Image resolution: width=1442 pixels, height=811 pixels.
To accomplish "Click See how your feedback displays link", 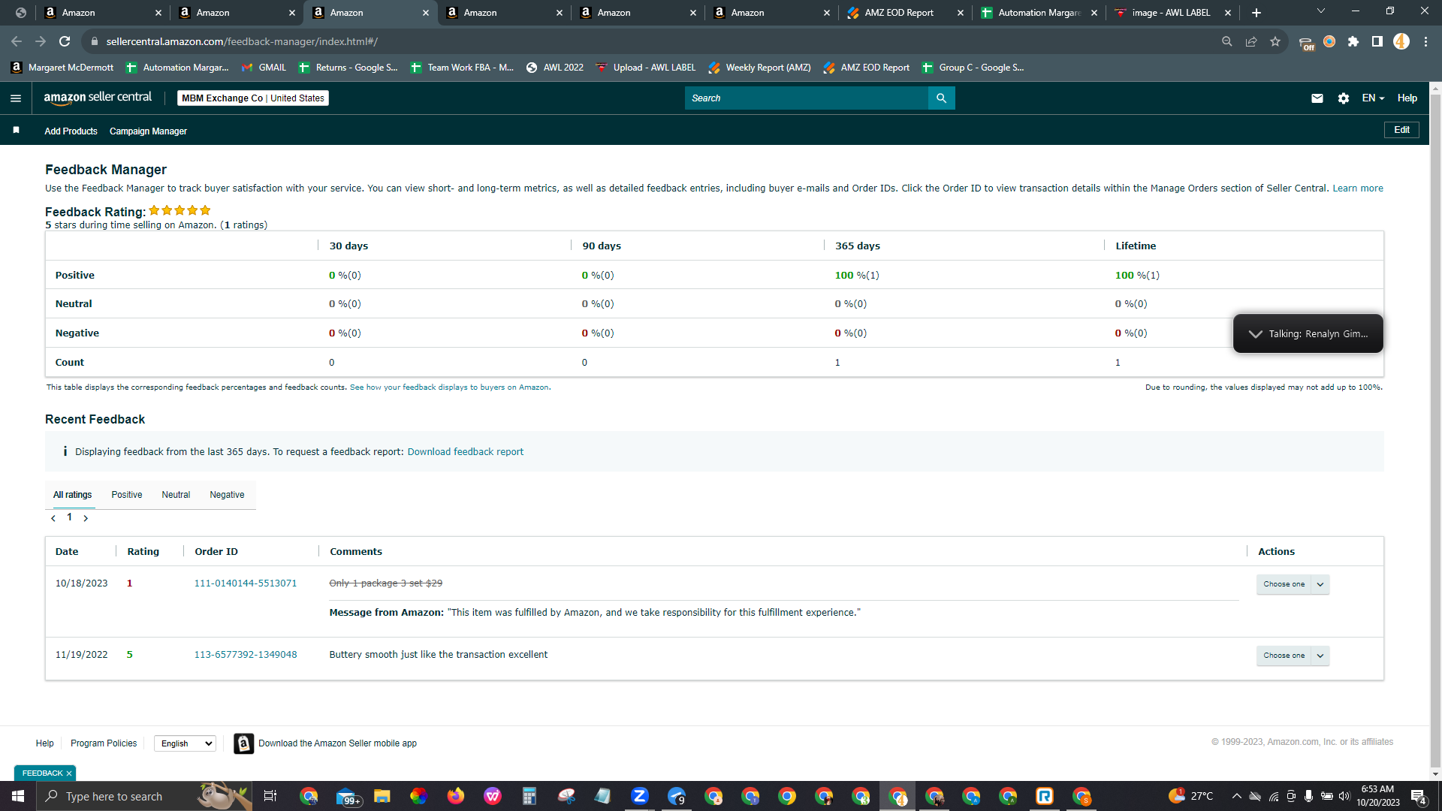I will tap(449, 387).
